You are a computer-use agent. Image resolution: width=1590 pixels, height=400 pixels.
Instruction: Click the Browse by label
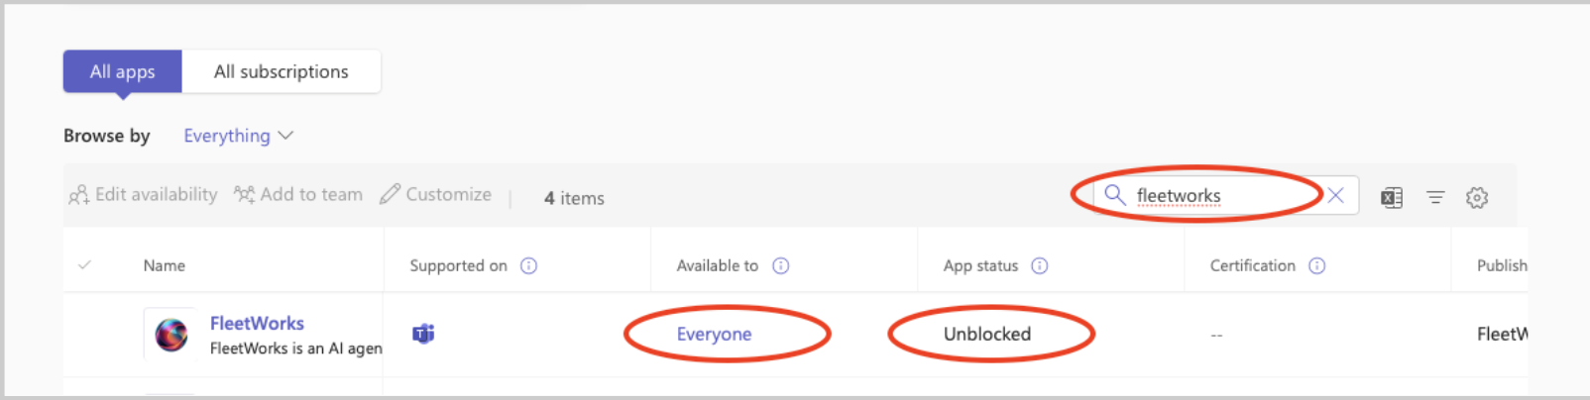107,136
